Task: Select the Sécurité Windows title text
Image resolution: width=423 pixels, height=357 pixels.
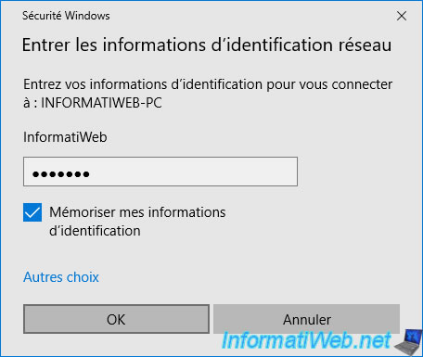Action: pyautogui.click(x=66, y=16)
